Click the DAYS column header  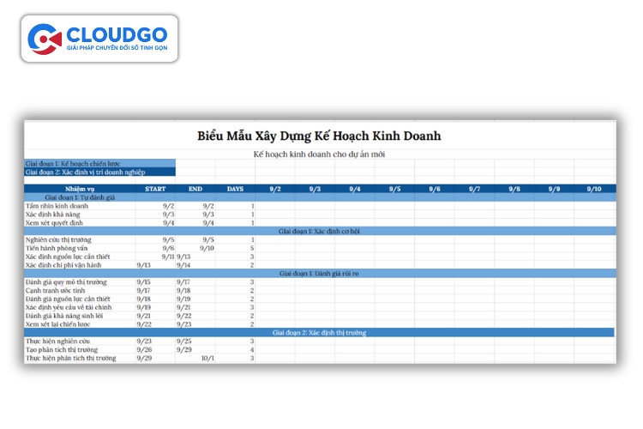(x=235, y=188)
